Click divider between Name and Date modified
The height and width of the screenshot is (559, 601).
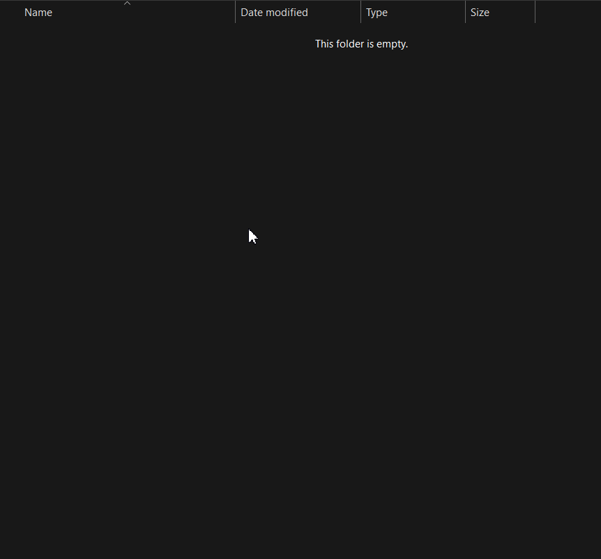[x=235, y=13]
